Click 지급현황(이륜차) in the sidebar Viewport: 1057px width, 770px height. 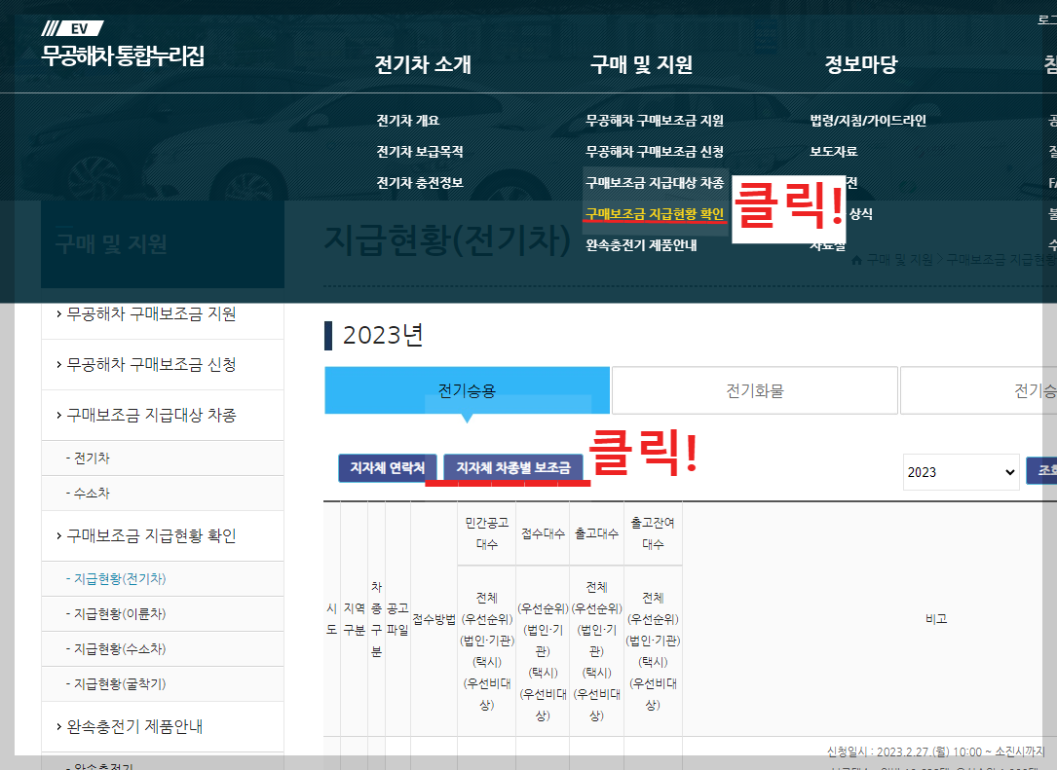120,613
